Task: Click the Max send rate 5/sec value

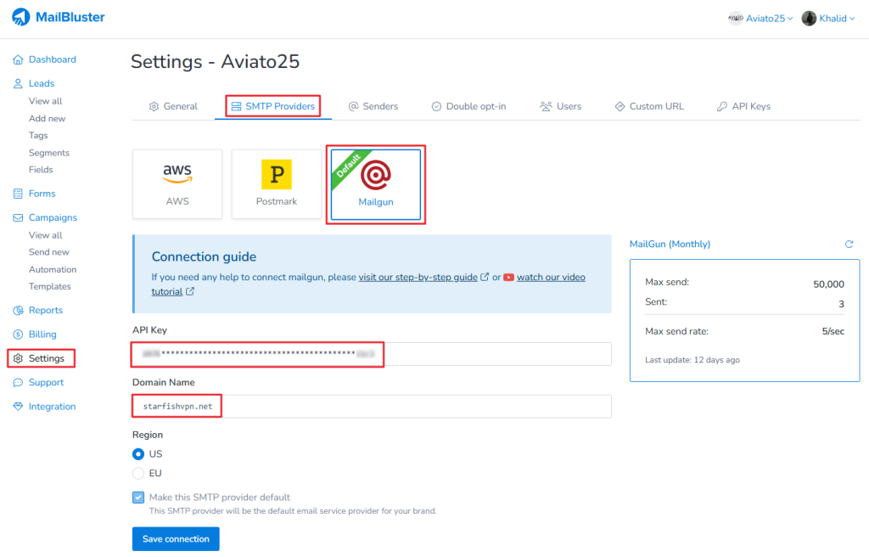Action: [833, 331]
